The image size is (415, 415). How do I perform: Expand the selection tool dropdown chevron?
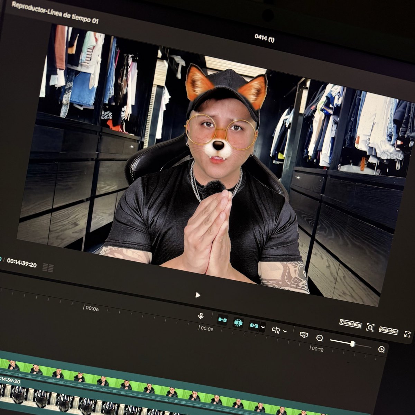[285, 331]
